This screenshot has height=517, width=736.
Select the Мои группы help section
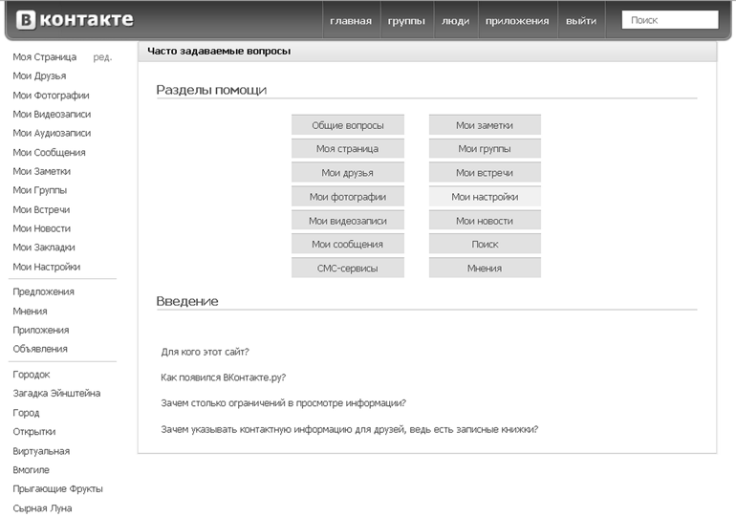coord(485,149)
